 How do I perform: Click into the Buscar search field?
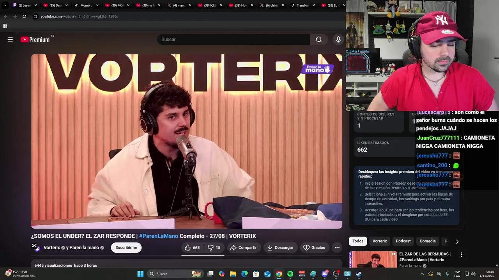[234, 39]
